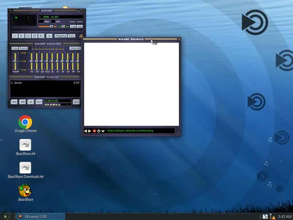The image size is (293, 220).
Task: Click the PREAMP slider in equalizer
Action: (15, 61)
